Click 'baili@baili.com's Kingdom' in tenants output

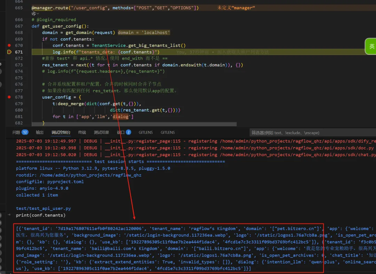(123, 249)
